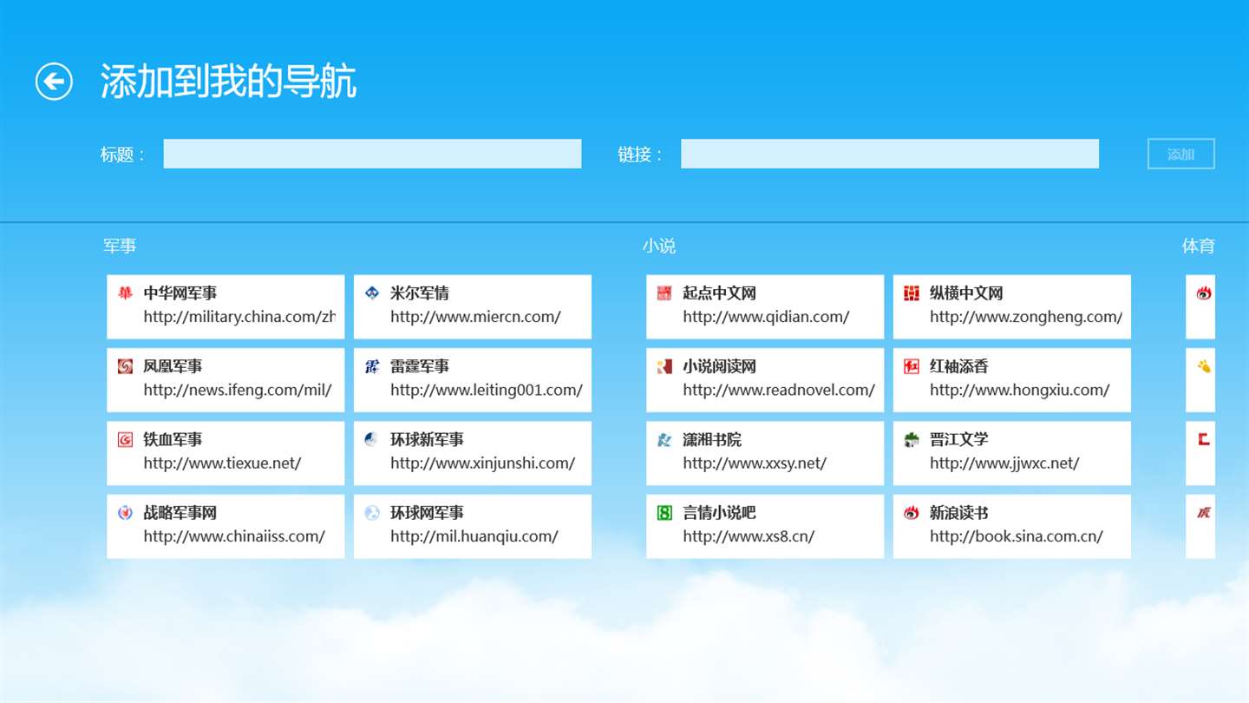Viewport: 1249px width, 703px height.
Task: Click the http://www.readnovel.com/ URL text
Action: click(x=779, y=390)
